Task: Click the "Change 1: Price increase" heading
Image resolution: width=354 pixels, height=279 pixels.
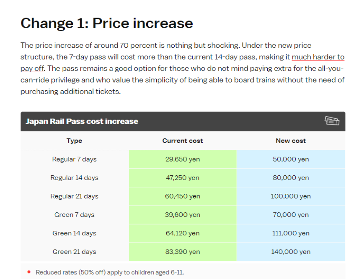Action: coord(106,23)
